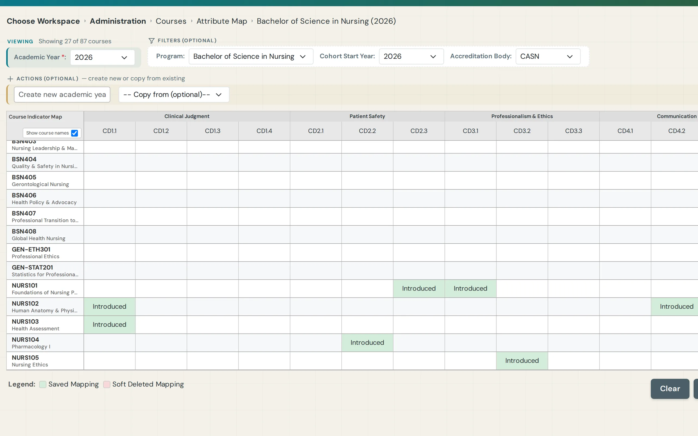Open the Accreditation Body dropdown
The height and width of the screenshot is (436, 698).
[x=548, y=56]
